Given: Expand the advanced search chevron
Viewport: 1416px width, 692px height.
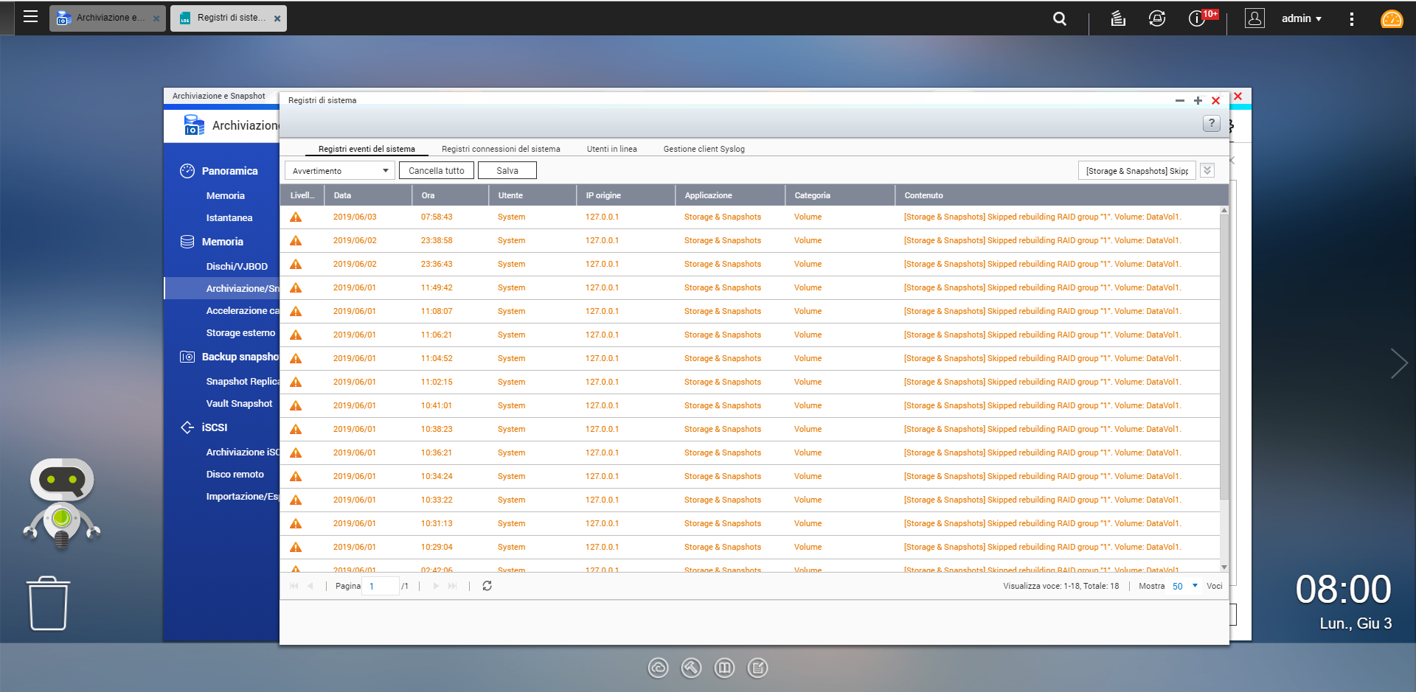Looking at the screenshot, I should tap(1207, 170).
